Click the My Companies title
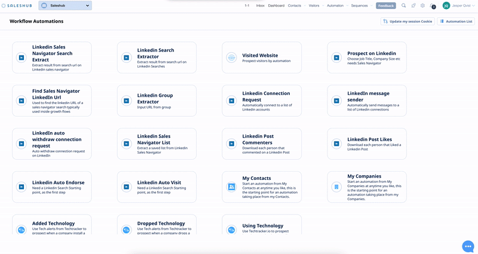Viewport: 478px width, 254px height. coord(364,176)
